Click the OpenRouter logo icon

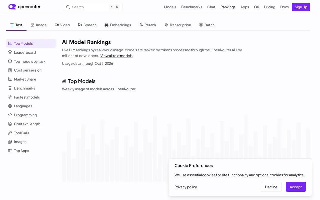pyautogui.click(x=12, y=7)
